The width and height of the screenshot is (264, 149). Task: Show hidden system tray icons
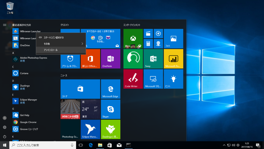pyautogui.click(x=224, y=145)
